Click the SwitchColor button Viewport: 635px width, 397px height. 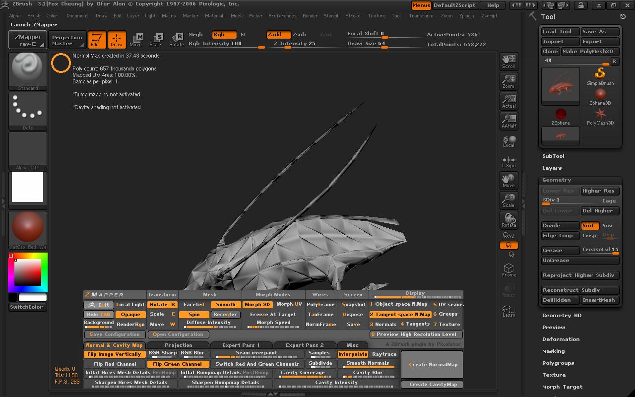point(27,307)
